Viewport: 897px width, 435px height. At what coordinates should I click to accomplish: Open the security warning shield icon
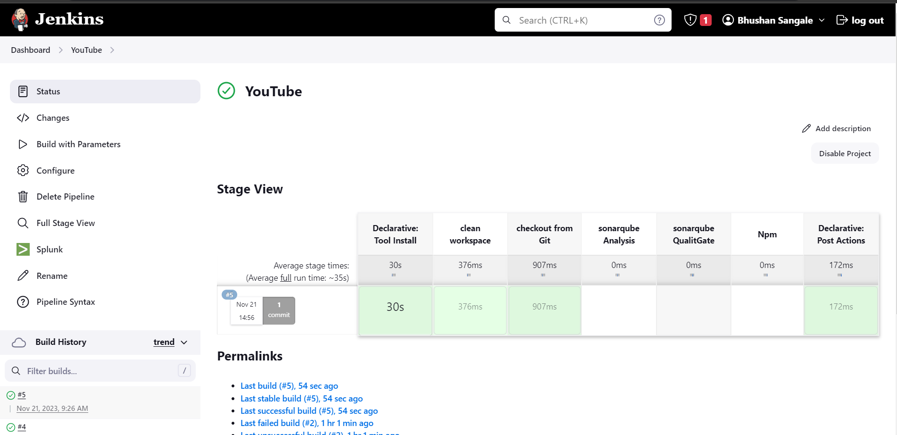tap(690, 20)
